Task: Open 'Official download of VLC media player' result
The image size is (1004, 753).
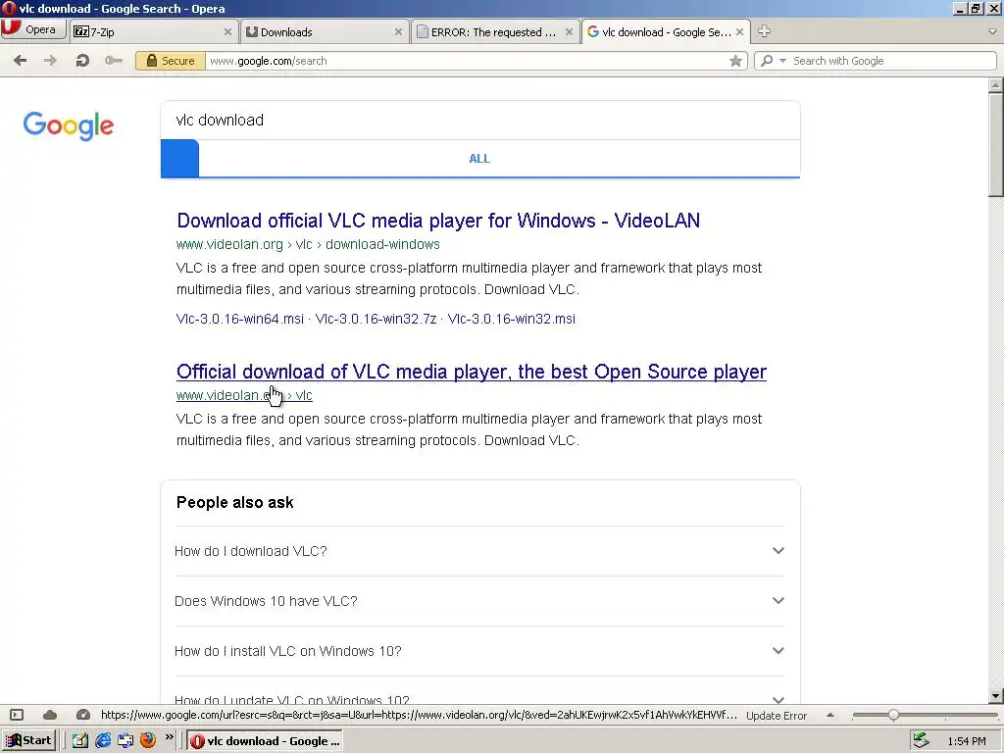Action: [x=472, y=372]
